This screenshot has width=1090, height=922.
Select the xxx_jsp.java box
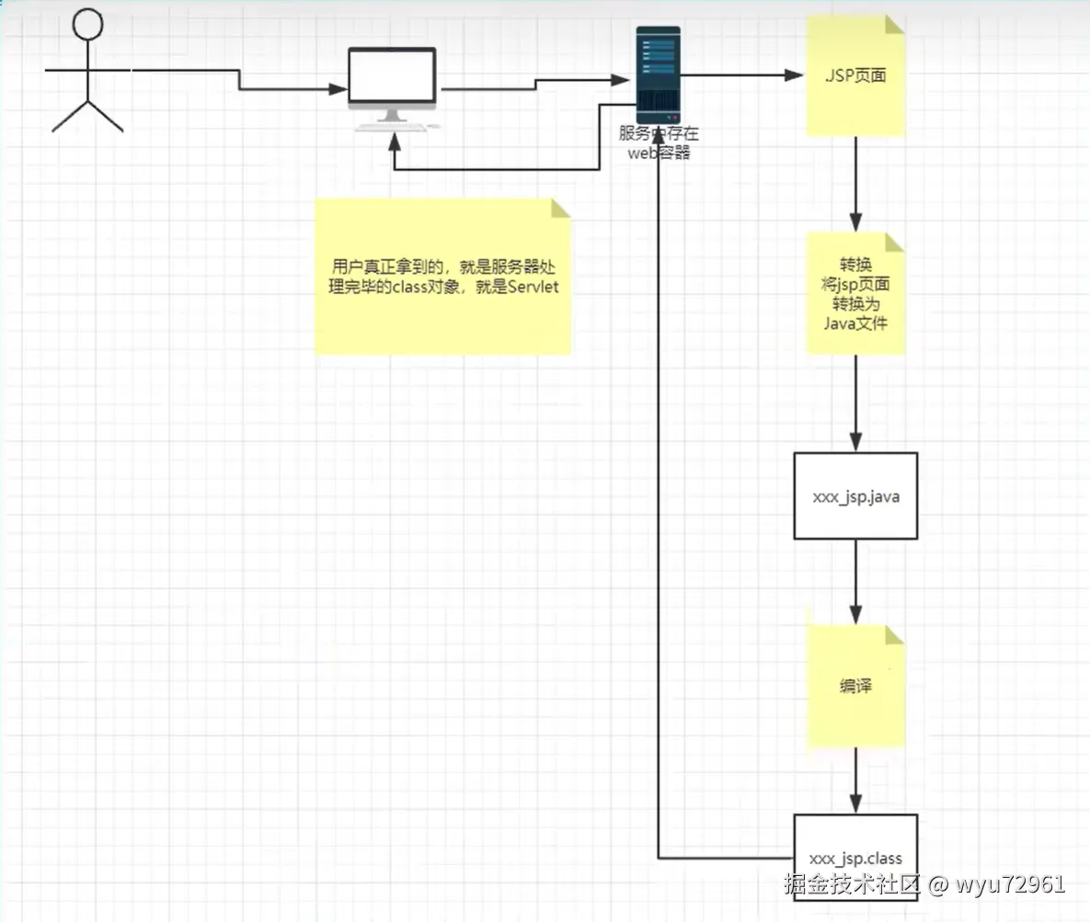point(855,496)
